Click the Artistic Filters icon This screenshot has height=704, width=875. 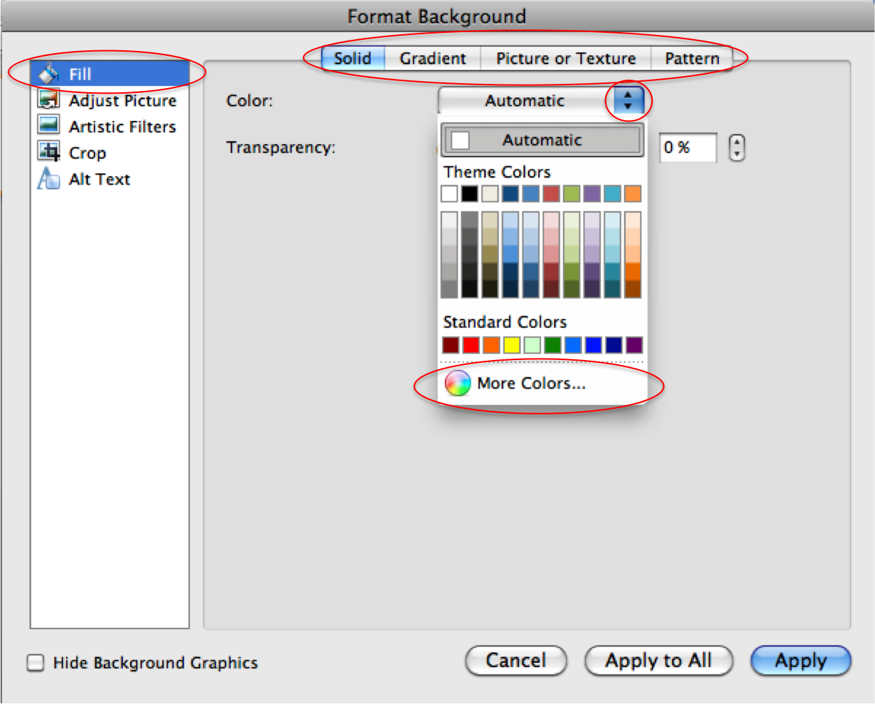pyautogui.click(x=48, y=126)
